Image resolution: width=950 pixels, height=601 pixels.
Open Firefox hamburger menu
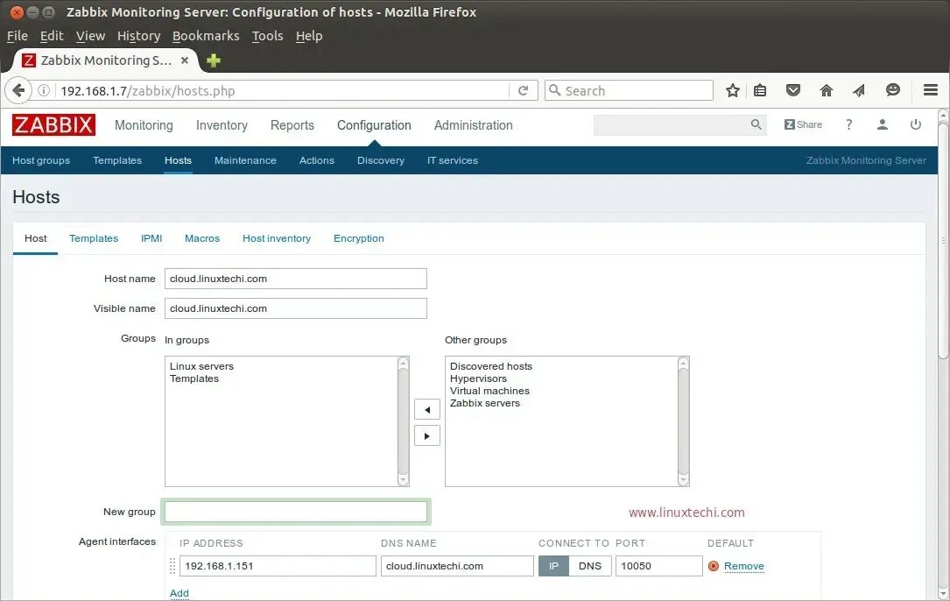931,90
